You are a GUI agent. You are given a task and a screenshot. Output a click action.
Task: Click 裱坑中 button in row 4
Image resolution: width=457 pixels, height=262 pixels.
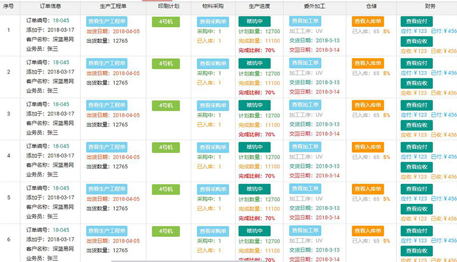254,147
